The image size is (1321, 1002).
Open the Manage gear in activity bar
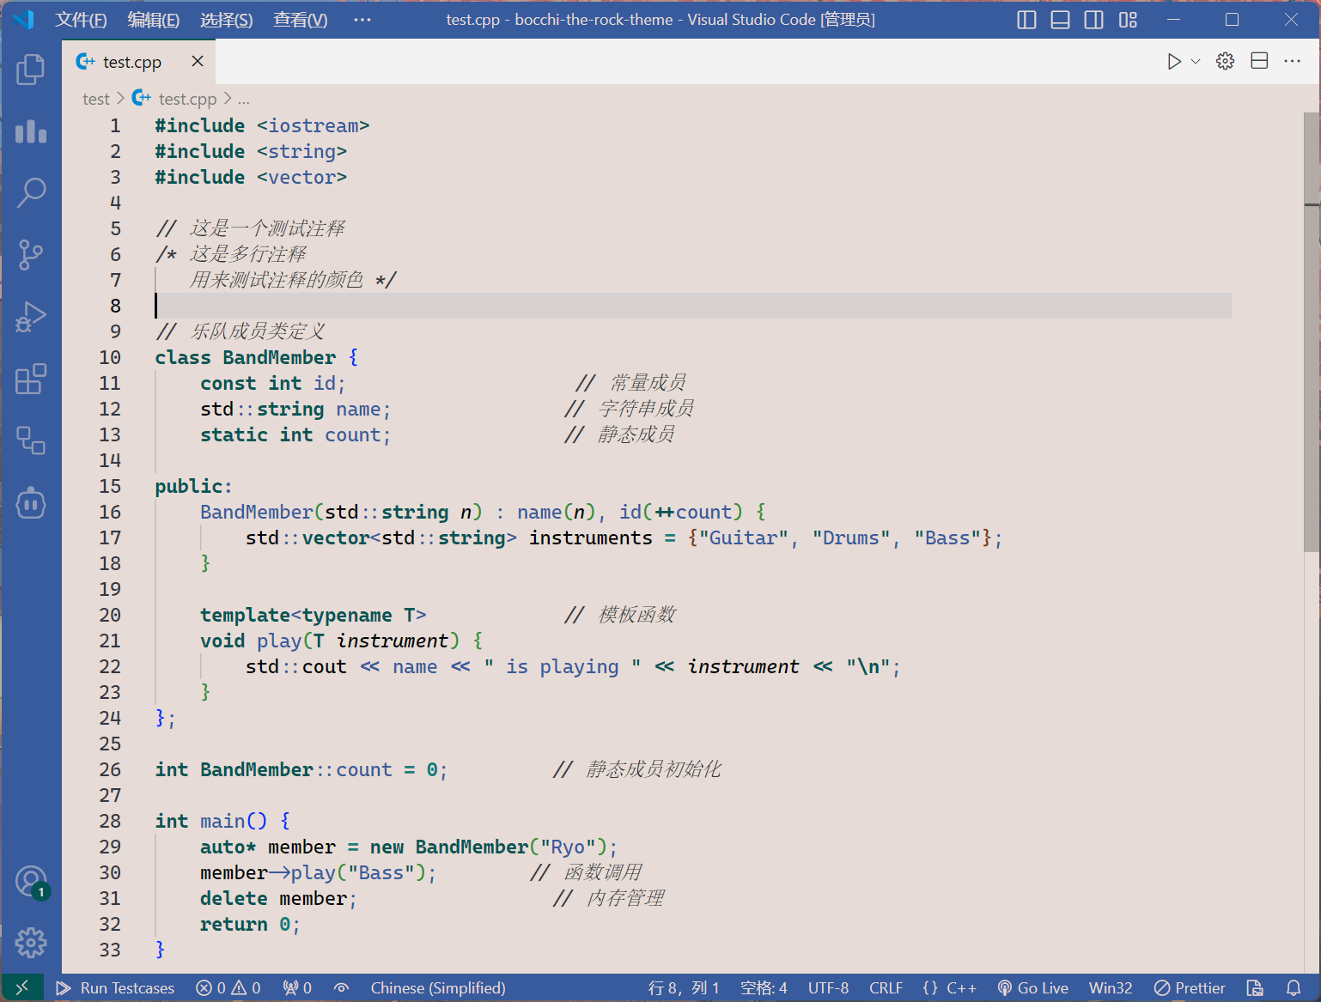click(31, 943)
